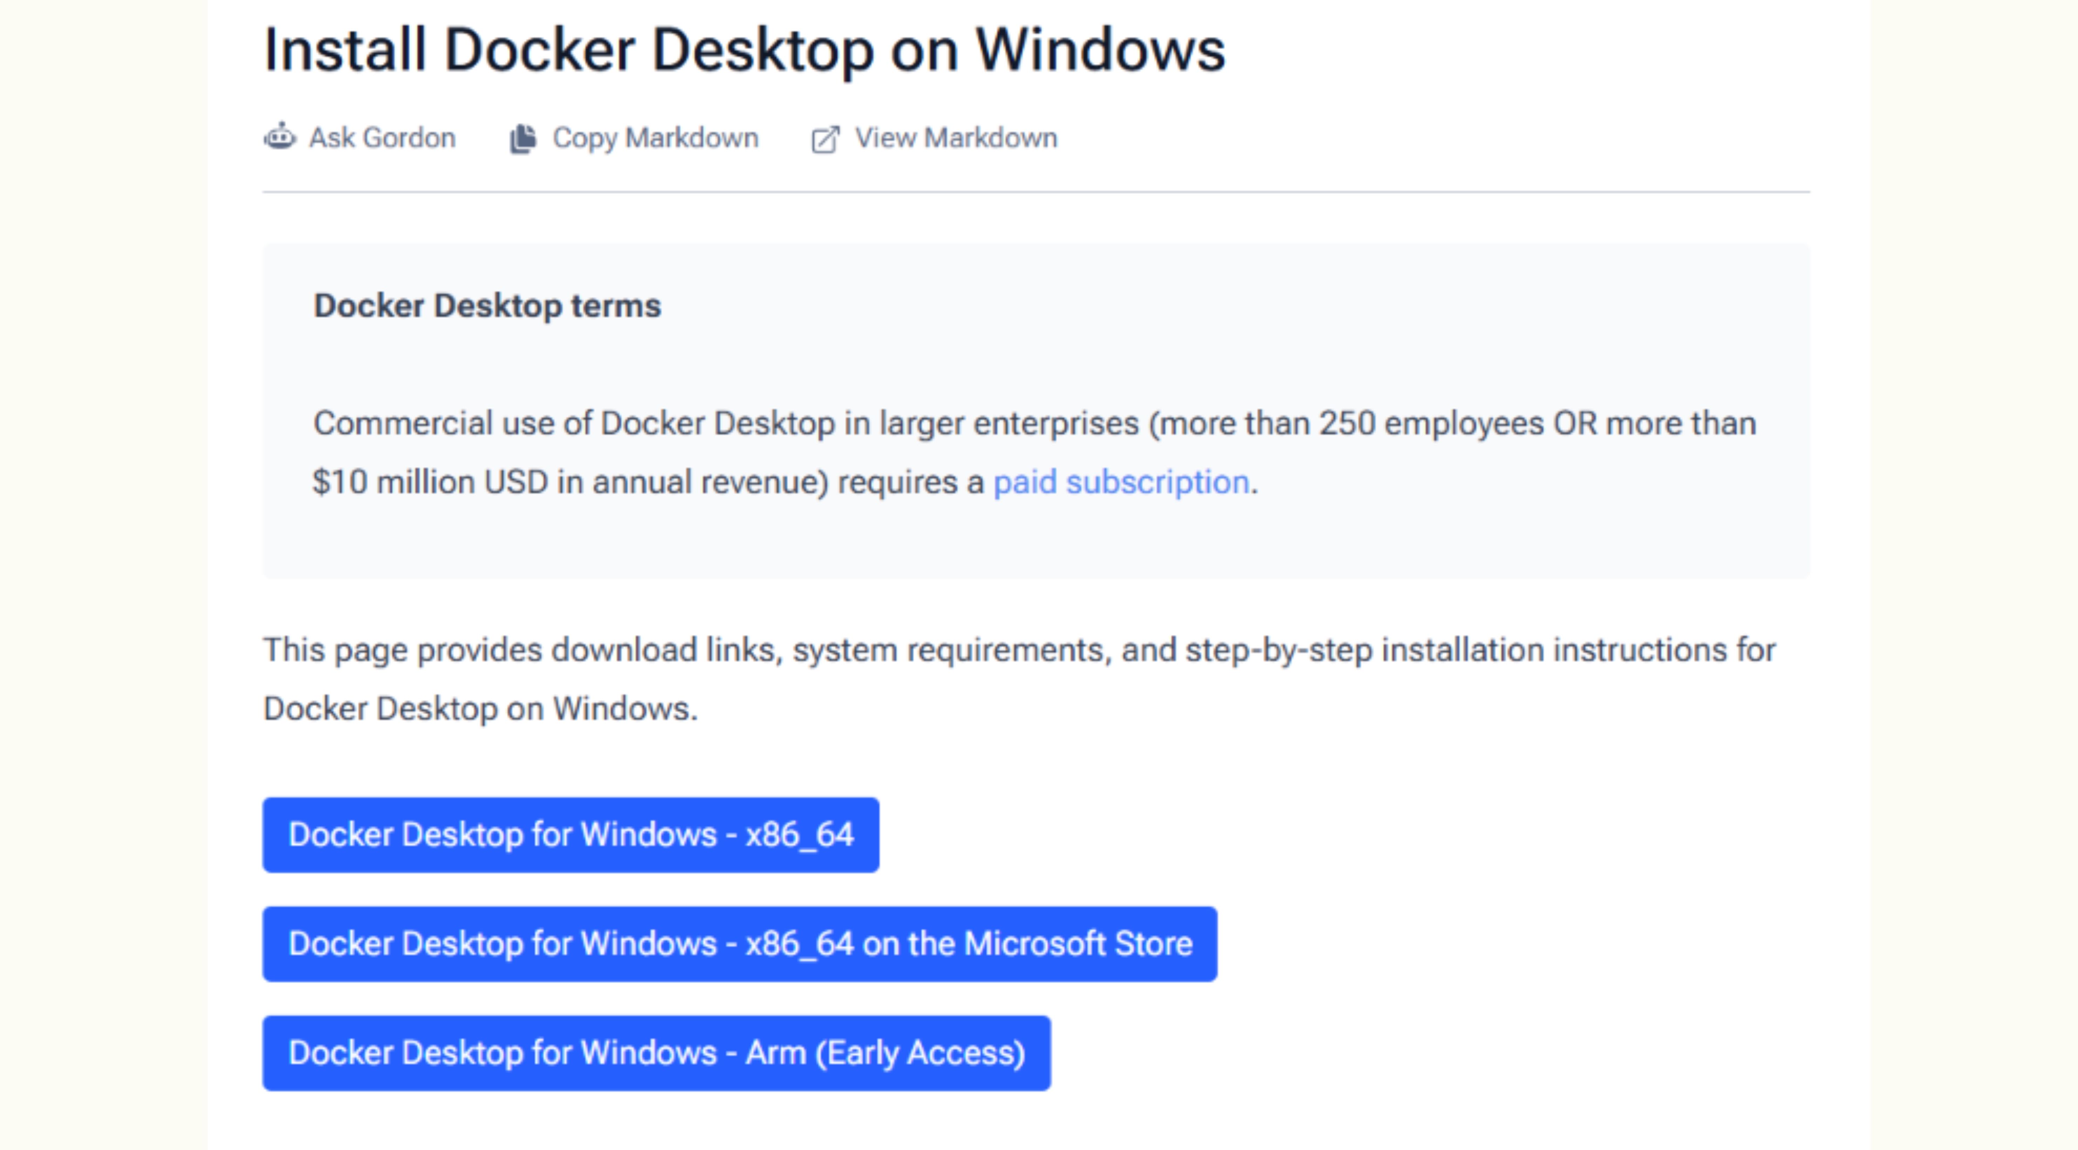
Task: Select the Docker Desktop terms heading
Action: pyautogui.click(x=487, y=306)
